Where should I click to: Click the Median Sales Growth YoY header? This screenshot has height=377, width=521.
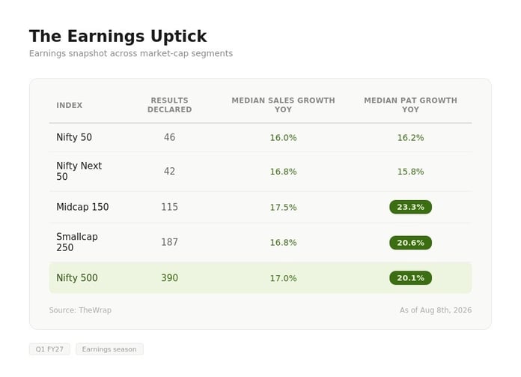tap(283, 105)
